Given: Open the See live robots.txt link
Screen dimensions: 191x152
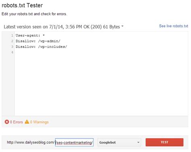Looking at the screenshot, I should click(174, 26).
